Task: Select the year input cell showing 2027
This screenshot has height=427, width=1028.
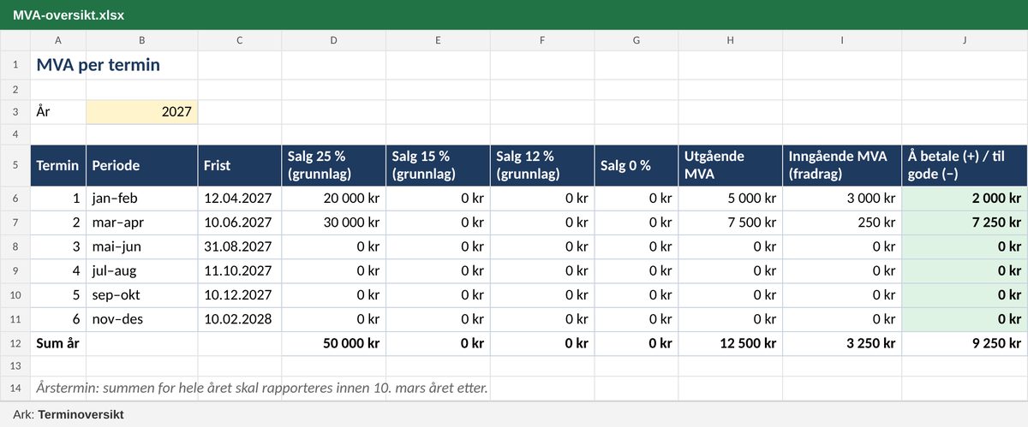Action: tap(142, 111)
